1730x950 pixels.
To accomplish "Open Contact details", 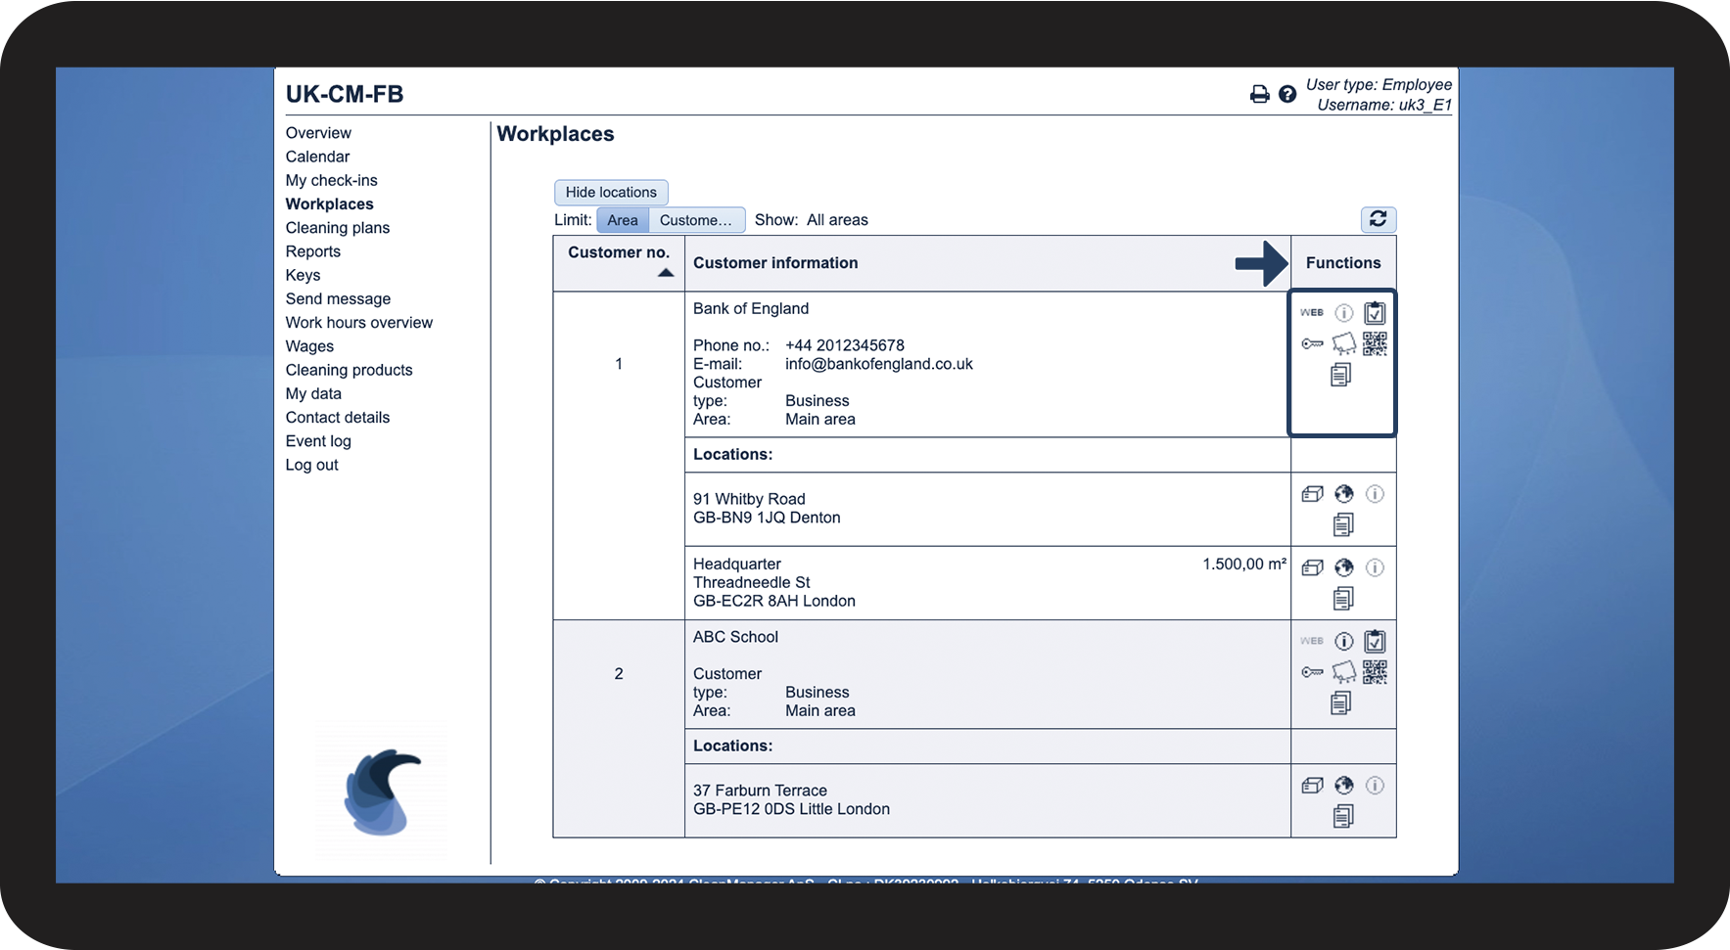I will 338,418.
